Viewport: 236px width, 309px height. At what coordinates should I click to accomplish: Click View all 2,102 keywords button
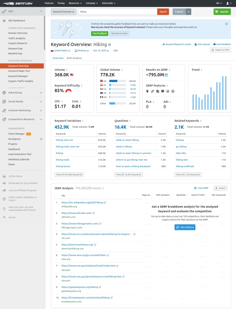click(188, 175)
